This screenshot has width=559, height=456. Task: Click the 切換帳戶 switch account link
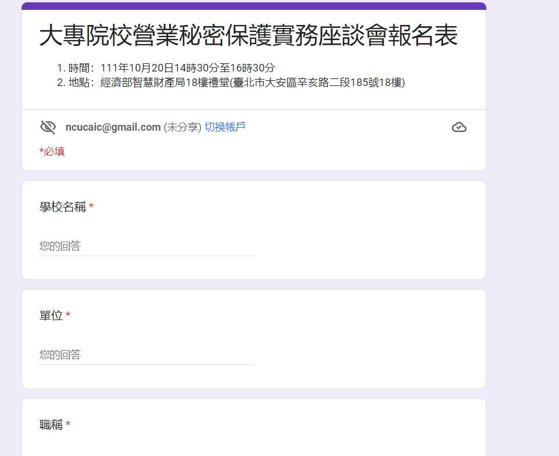(225, 127)
